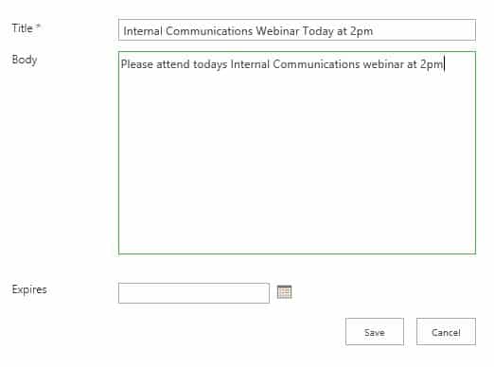Click the Body label
The image size is (494, 367).
(25, 60)
